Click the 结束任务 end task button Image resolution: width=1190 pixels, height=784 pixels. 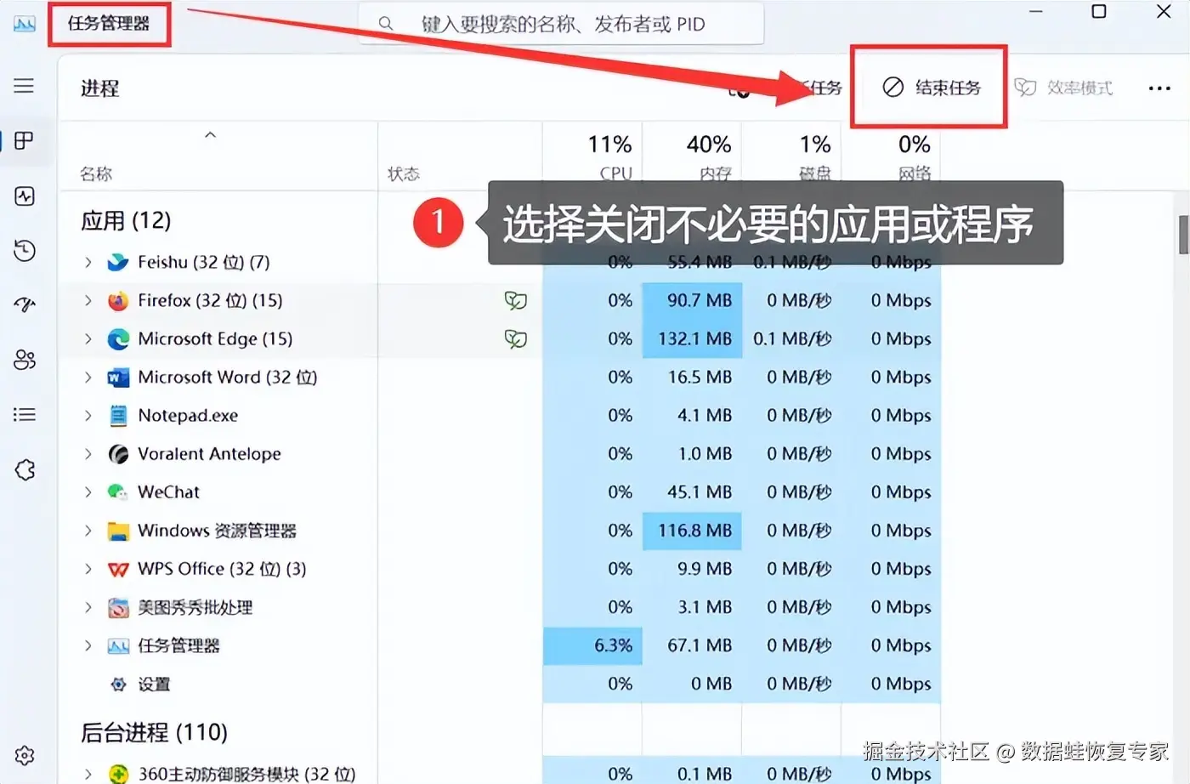[931, 88]
